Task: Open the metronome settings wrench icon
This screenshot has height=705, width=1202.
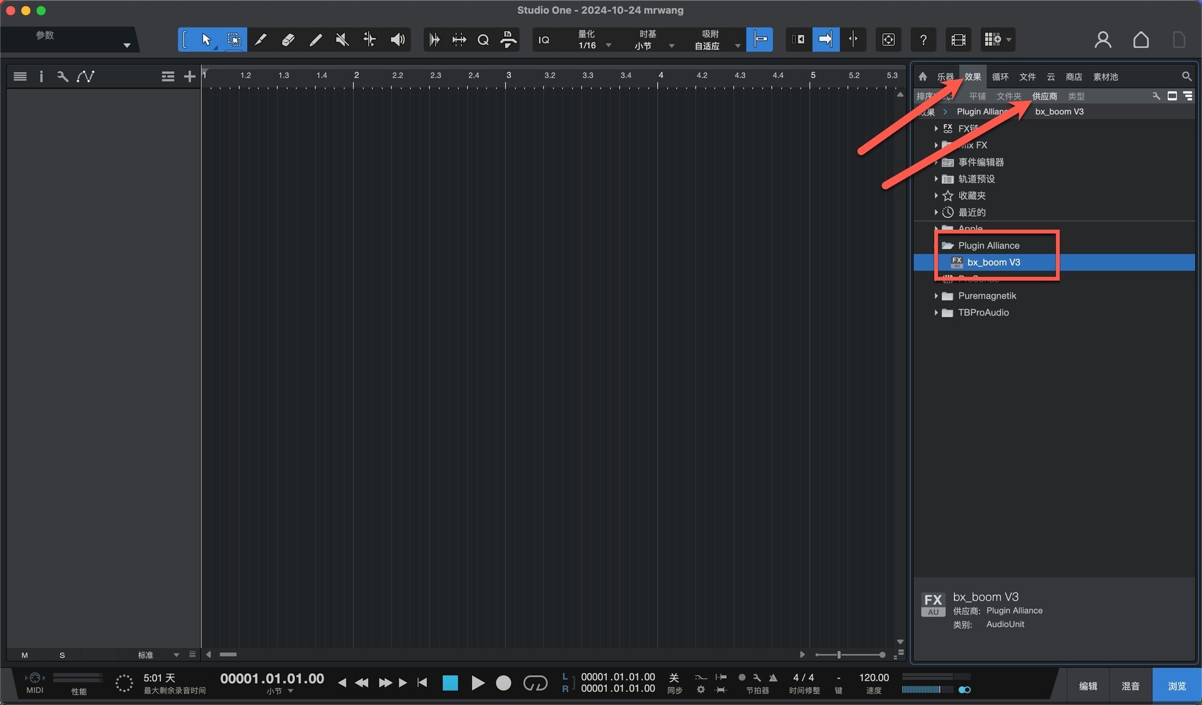Action: coord(757,677)
